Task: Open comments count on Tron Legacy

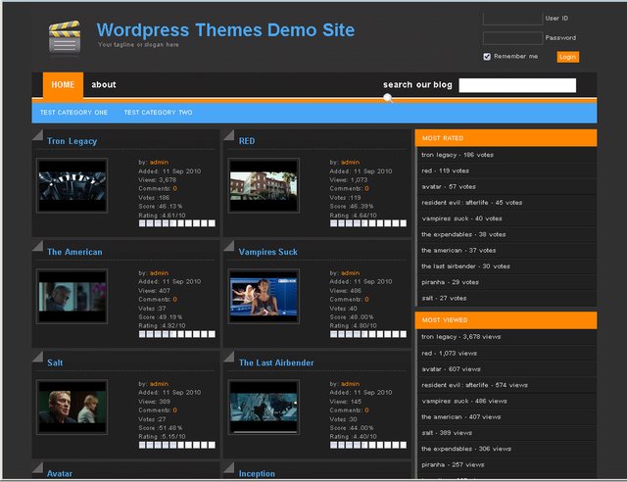Action: tap(174, 189)
